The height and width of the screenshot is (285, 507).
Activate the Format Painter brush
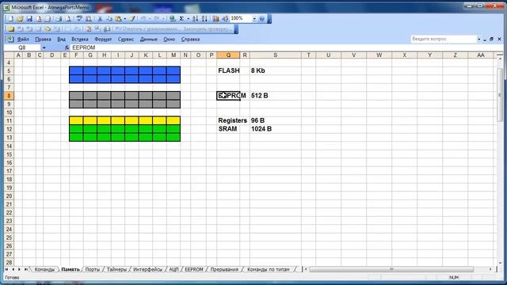[x=132, y=19]
